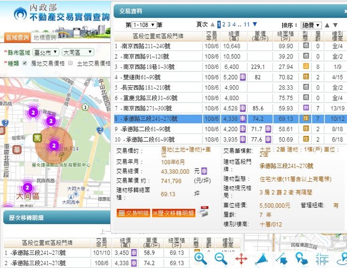The image size is (347, 268).
Task: Go to page 2 of results
Action: coord(224,25)
